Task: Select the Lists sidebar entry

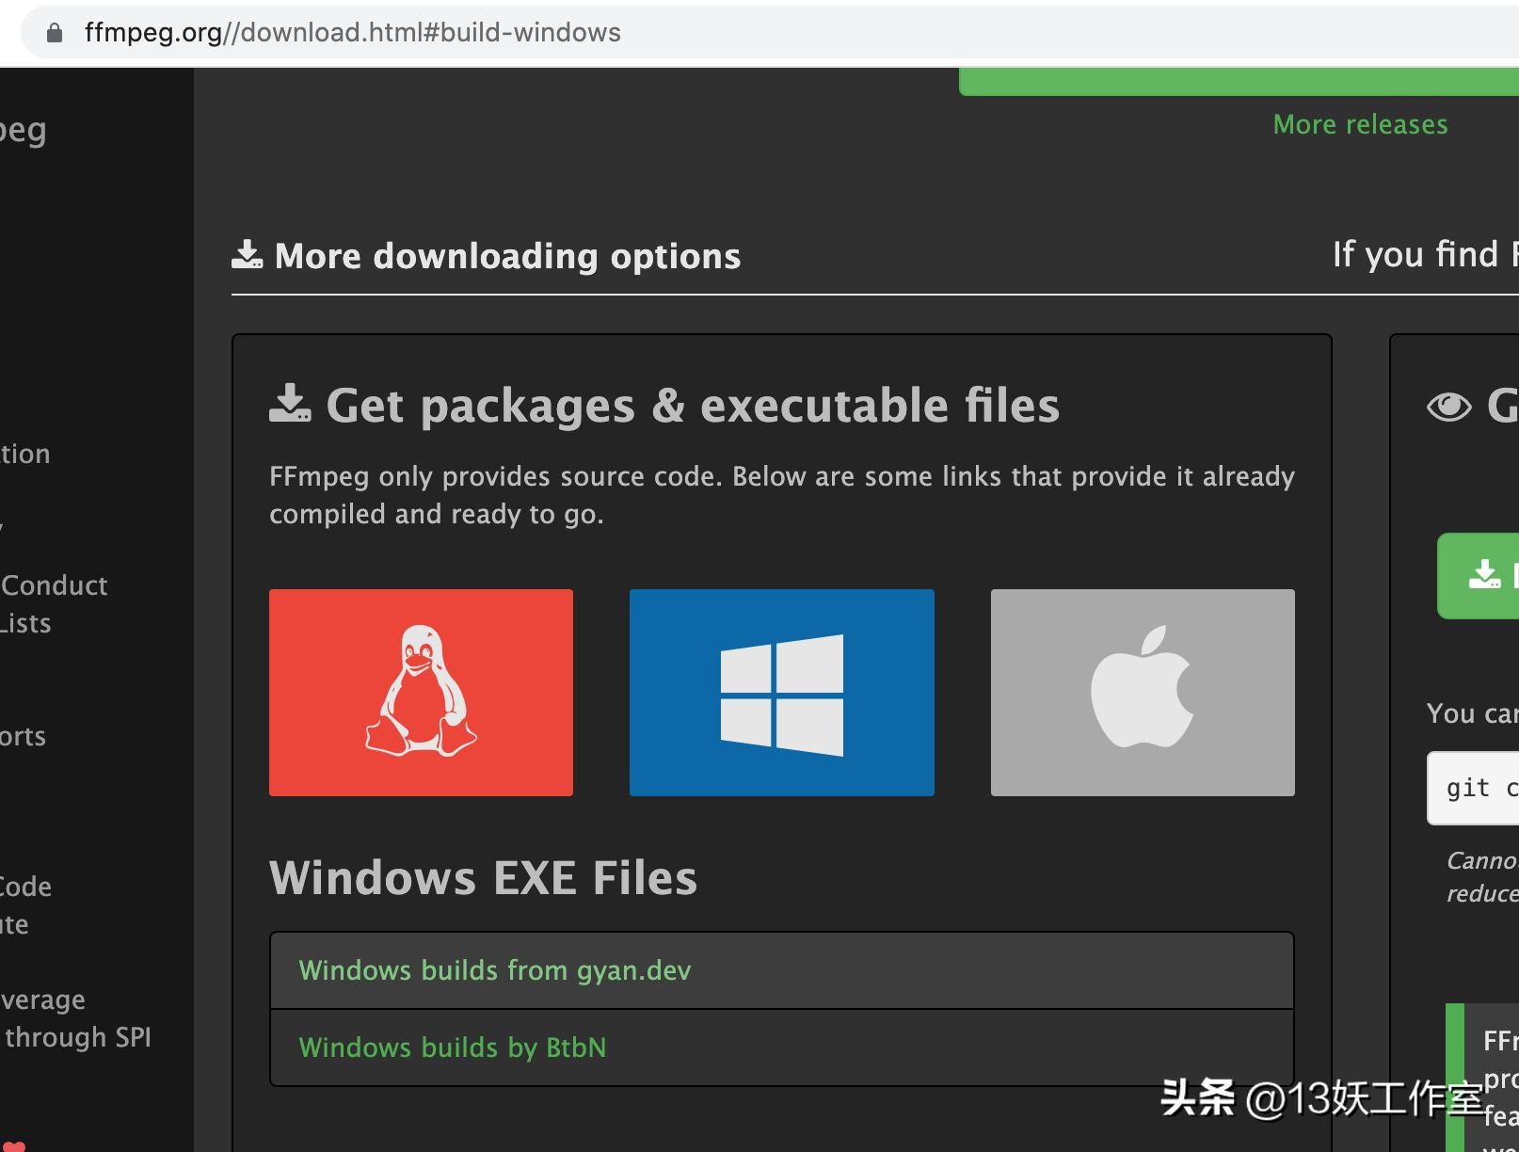Action: (x=26, y=623)
